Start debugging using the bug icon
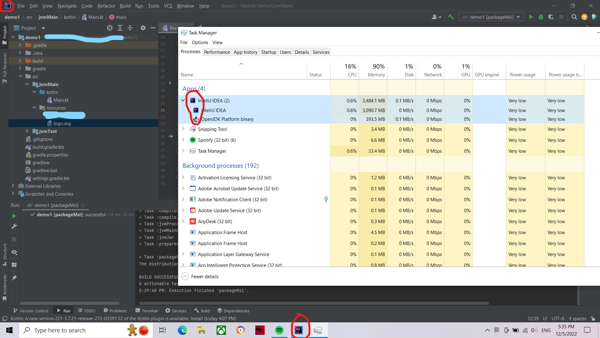600x338 pixels. 541,17
